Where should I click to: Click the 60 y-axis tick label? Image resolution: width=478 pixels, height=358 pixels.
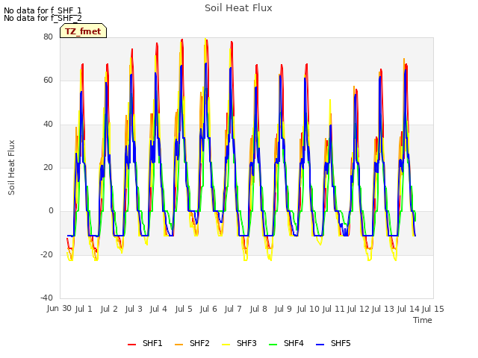click(x=48, y=80)
